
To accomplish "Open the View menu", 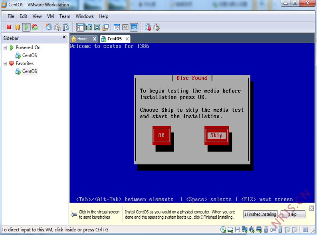I will point(37,16).
